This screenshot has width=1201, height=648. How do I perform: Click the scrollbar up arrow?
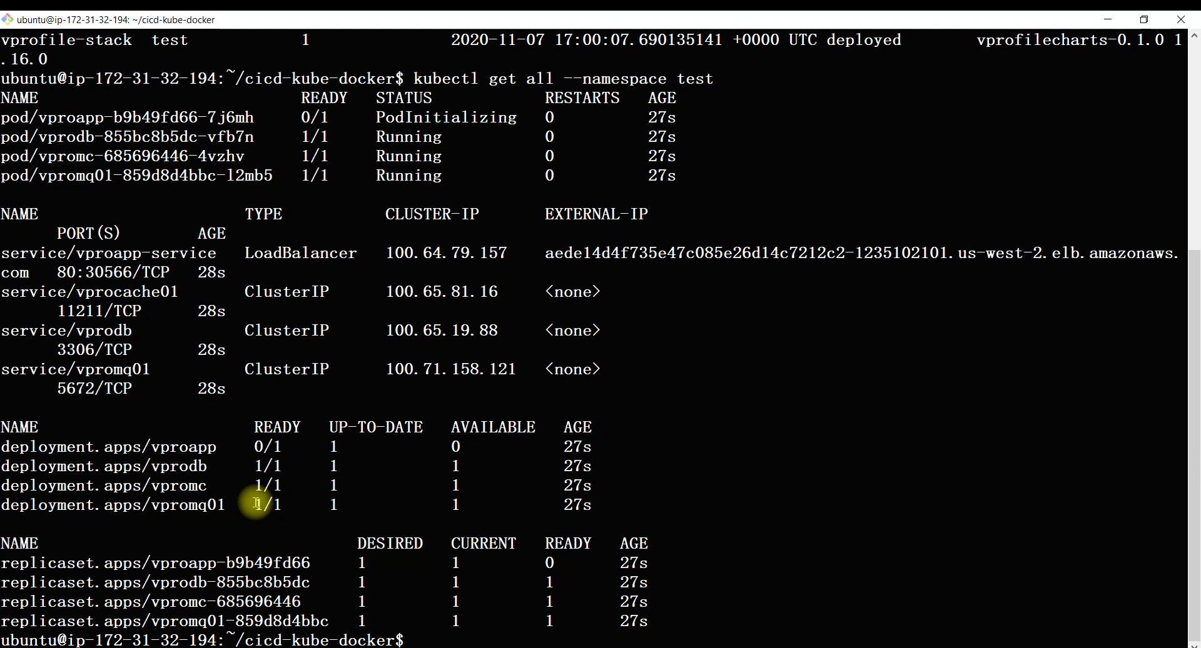pyautogui.click(x=1194, y=35)
